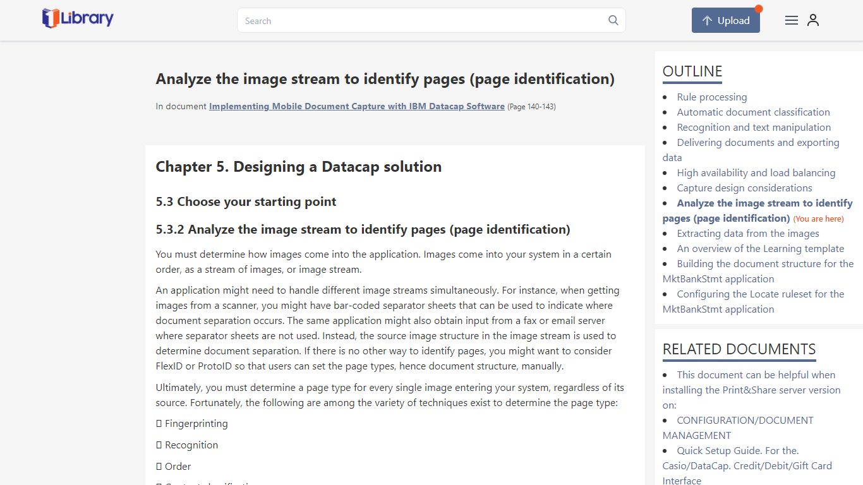
Task: Open Extracting data from the images
Action: (x=748, y=233)
